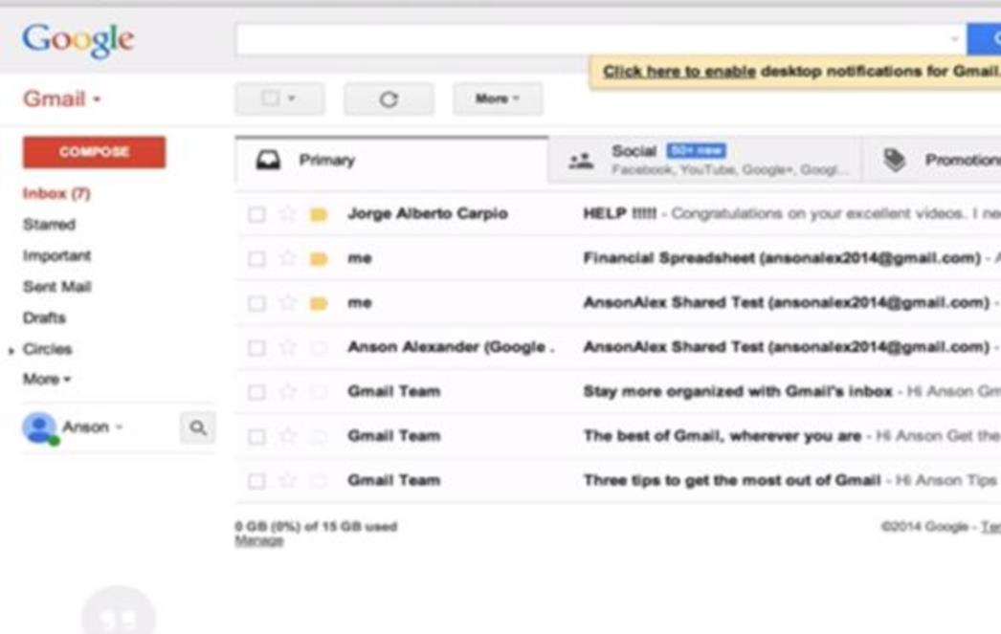This screenshot has width=1001, height=634.
Task: Check the 'Stay more organized' email checkbox
Action: [x=256, y=392]
